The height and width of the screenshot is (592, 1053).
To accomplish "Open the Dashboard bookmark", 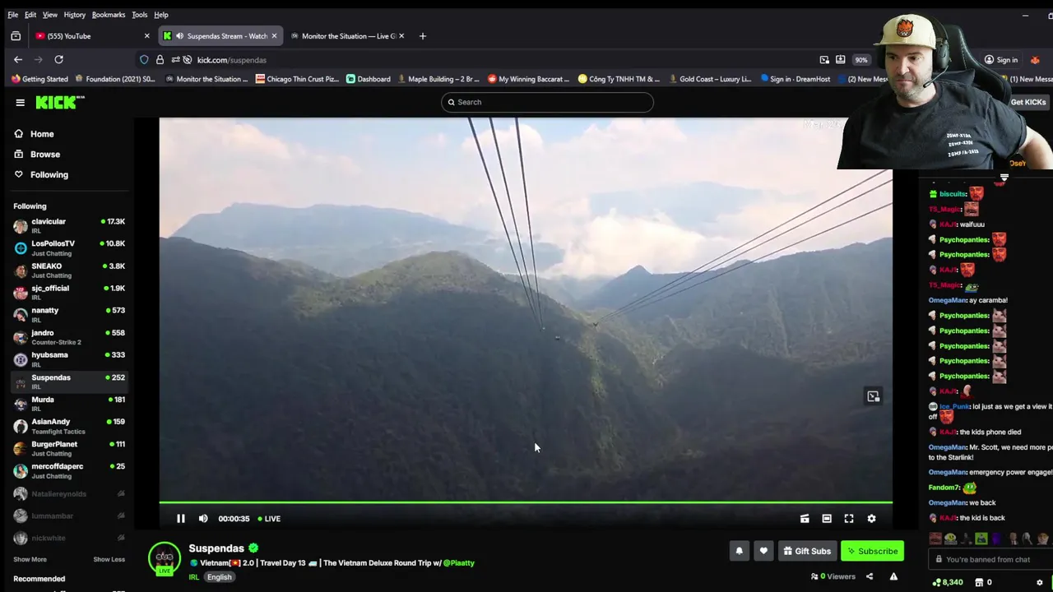I will pyautogui.click(x=368, y=79).
